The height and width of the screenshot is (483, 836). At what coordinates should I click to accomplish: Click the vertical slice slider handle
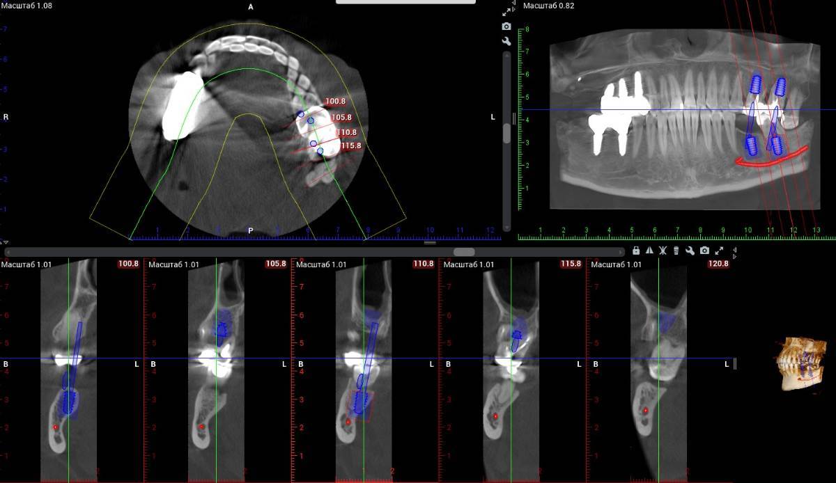(x=506, y=134)
